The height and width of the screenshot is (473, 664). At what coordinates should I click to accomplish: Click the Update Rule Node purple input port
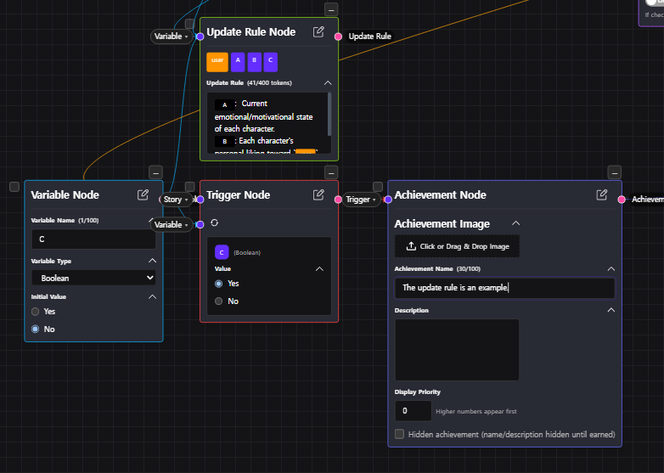(200, 37)
